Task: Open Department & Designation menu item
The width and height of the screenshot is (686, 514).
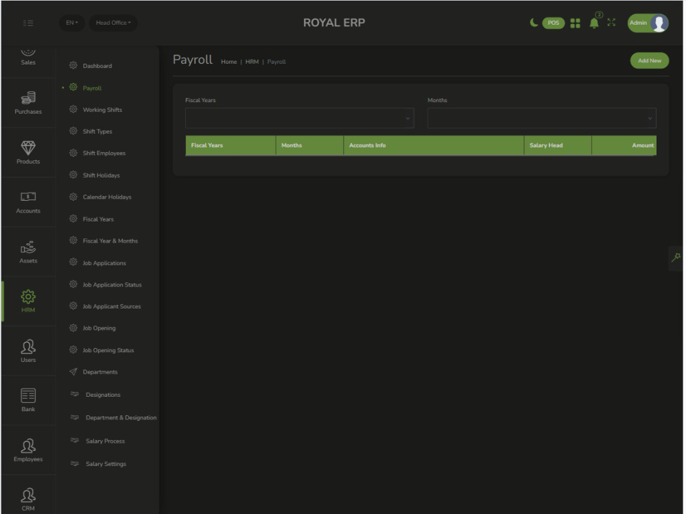Action: coord(121,419)
